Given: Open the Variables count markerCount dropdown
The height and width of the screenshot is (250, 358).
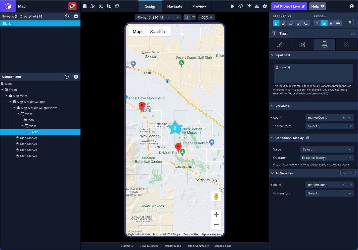Looking at the screenshot, I should tap(350, 118).
